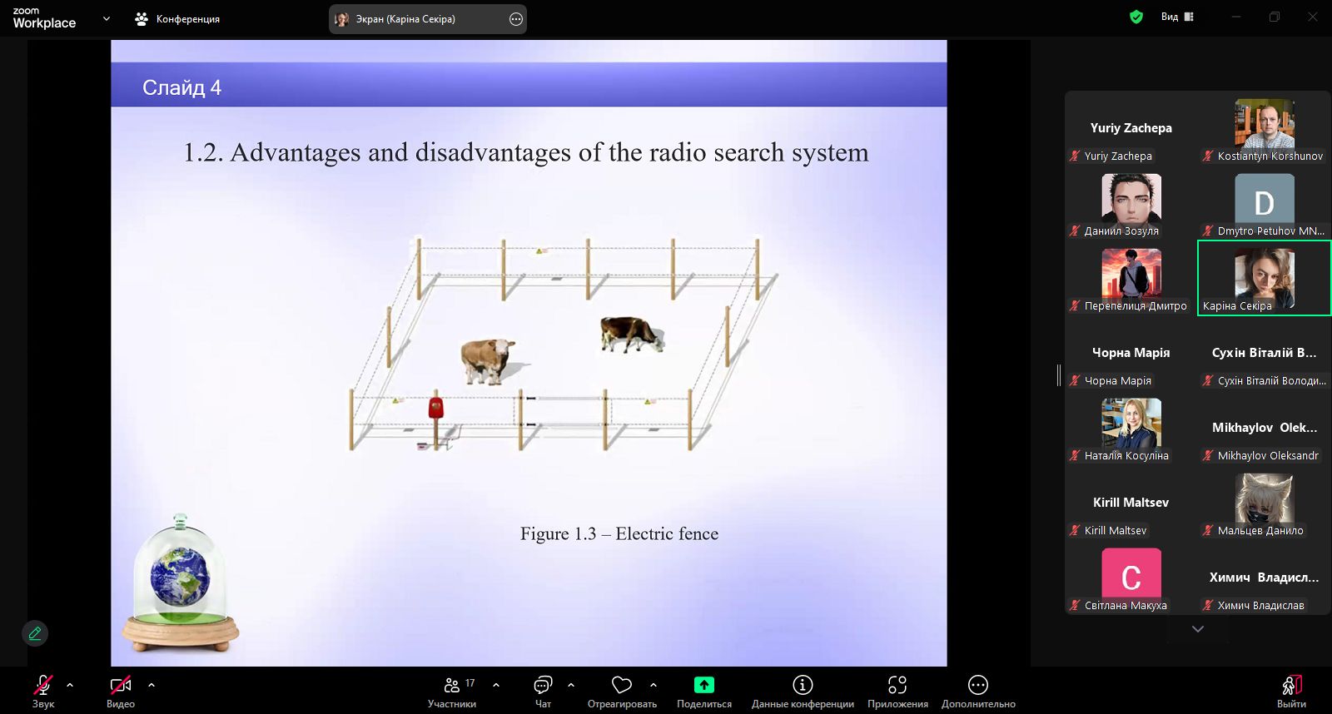Click muted mic icon beside Світлана Макуха

1075,605
